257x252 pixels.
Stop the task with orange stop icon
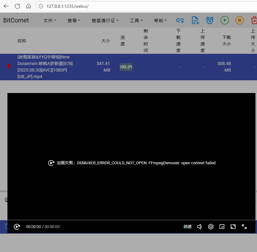239,21
